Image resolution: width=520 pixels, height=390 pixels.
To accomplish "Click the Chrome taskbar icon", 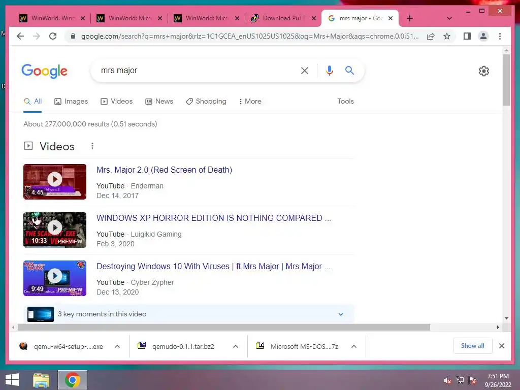I will [x=73, y=380].
